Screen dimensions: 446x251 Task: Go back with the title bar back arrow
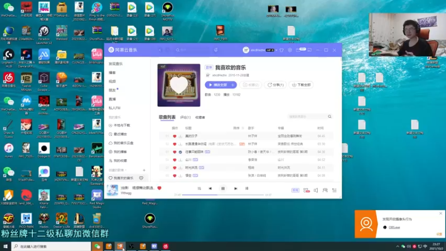point(160,50)
